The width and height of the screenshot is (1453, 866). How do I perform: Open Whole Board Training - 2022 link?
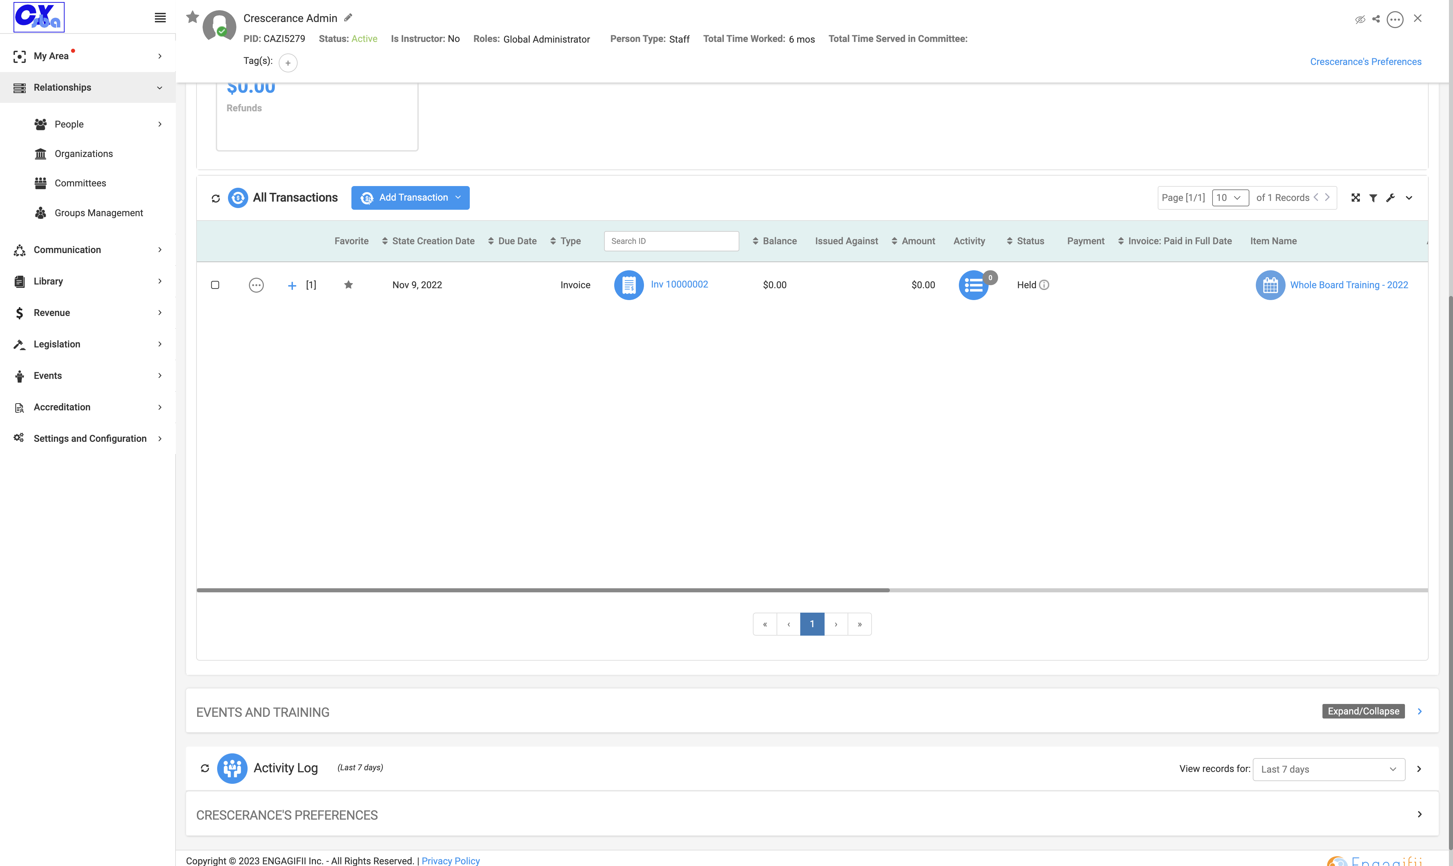click(x=1348, y=285)
